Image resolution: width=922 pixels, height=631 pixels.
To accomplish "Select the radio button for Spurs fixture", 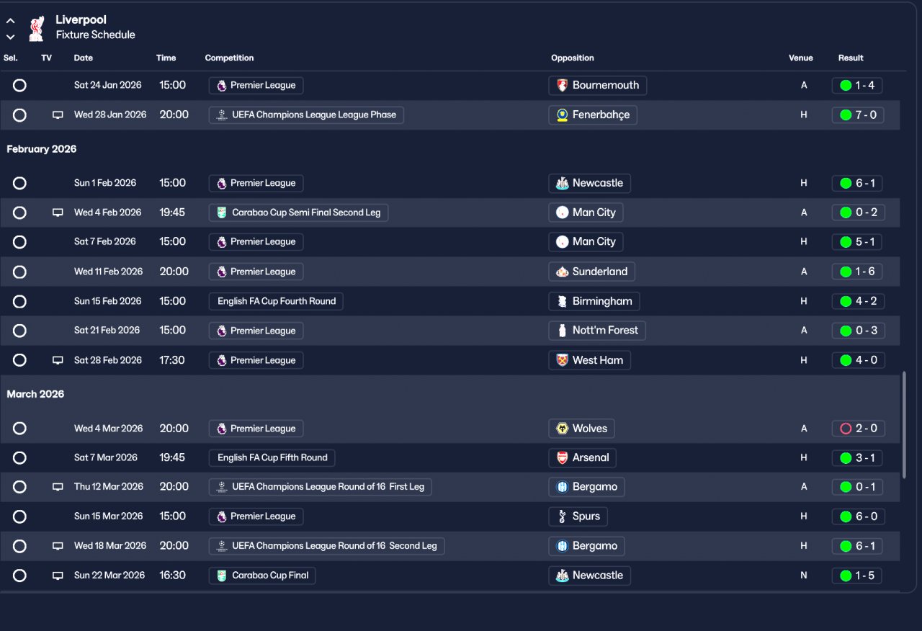I will coord(19,516).
